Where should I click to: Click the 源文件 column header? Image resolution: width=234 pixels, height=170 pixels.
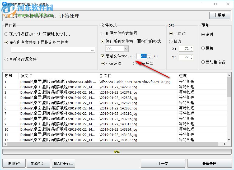pos(58,76)
